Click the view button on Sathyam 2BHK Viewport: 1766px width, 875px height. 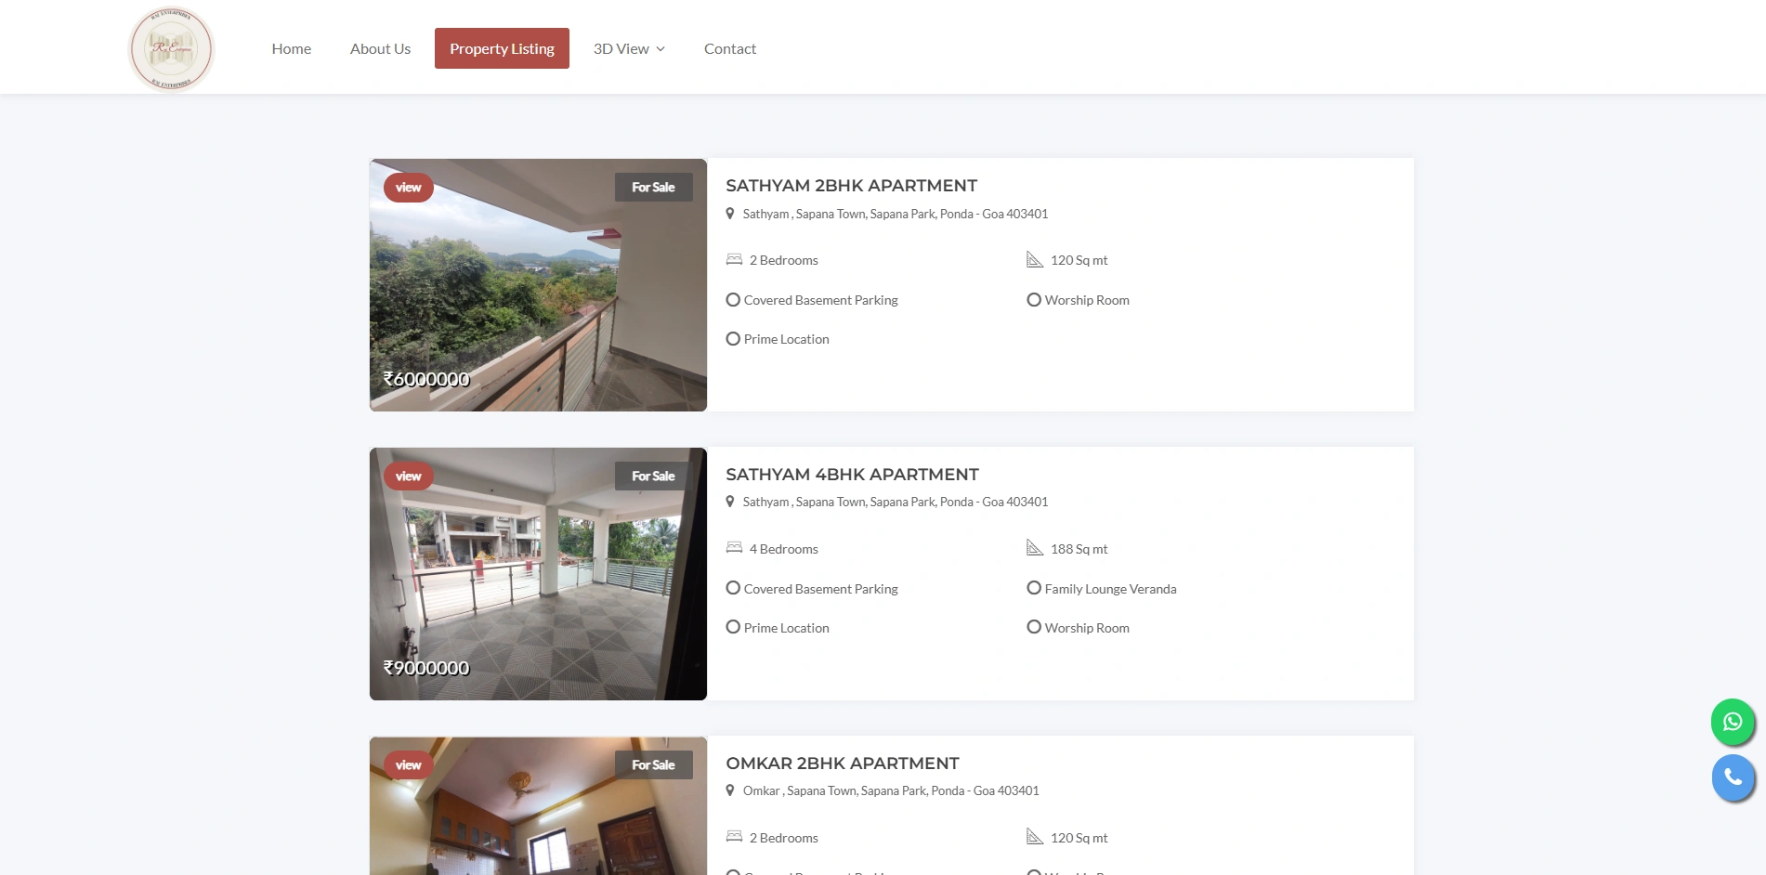tap(408, 187)
